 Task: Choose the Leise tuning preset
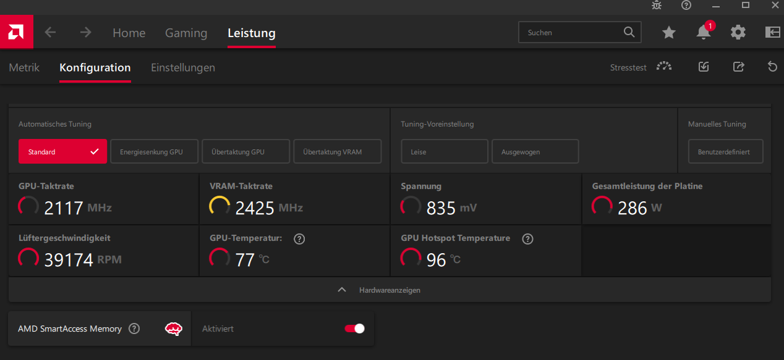coord(445,151)
